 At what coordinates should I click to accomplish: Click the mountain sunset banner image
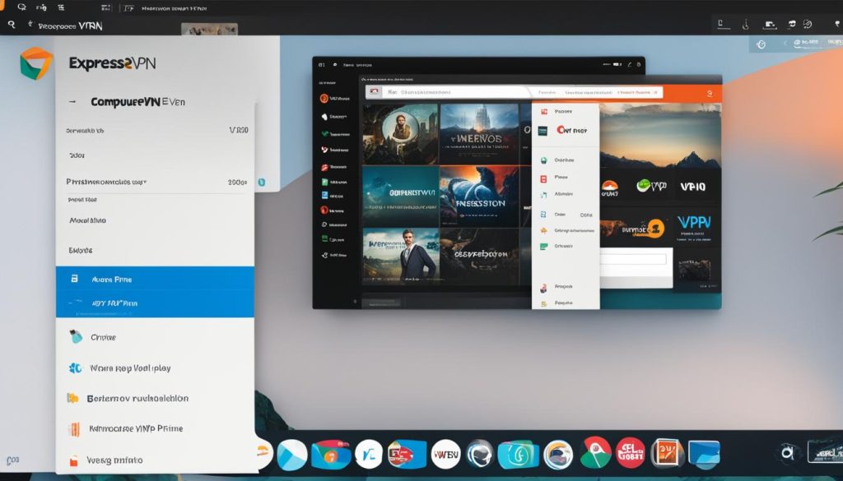660,136
